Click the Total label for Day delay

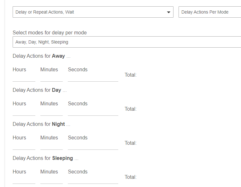(131, 109)
